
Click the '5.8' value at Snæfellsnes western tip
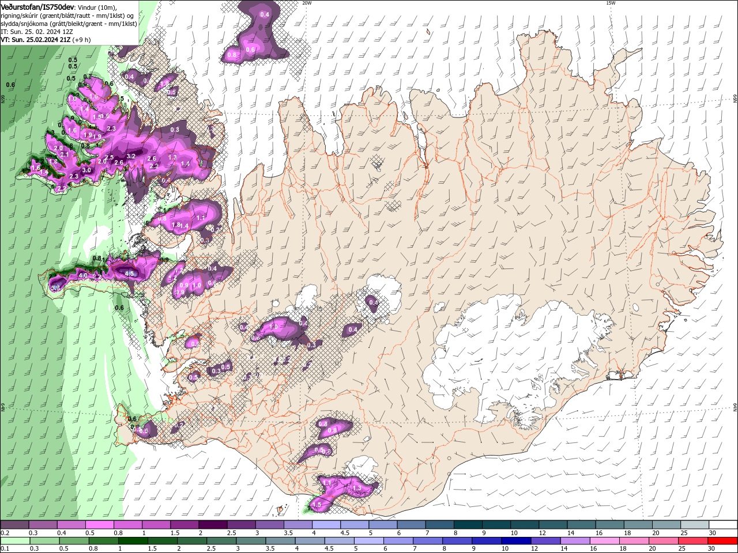(x=56, y=287)
